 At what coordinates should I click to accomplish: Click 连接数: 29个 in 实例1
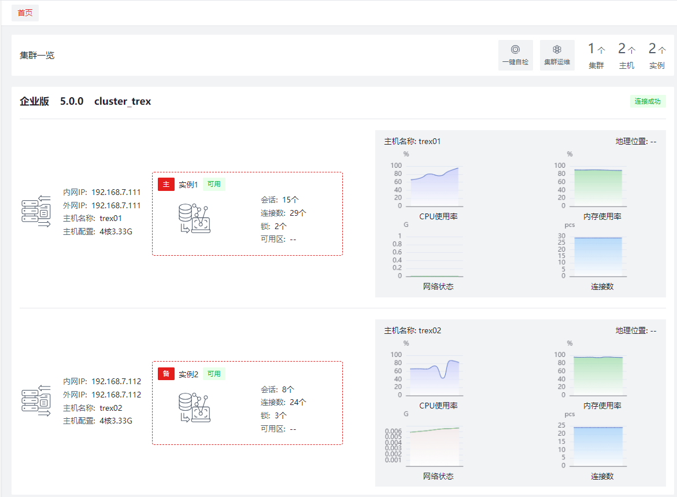[284, 213]
